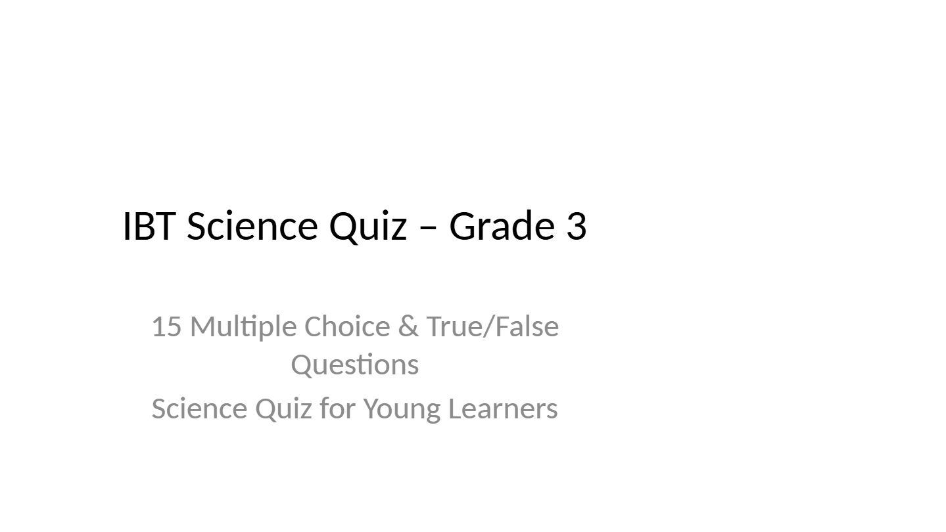Click the word "for" in the subtitle
This screenshot has width=946, height=532.
click(x=337, y=409)
